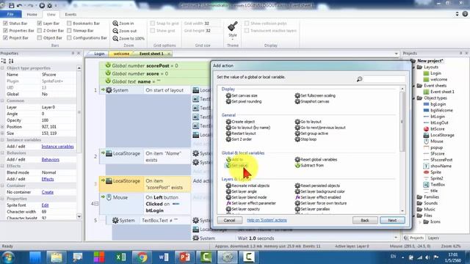
Task: Toggle the Properties Bar checkbox
Action: click(x=5, y=31)
